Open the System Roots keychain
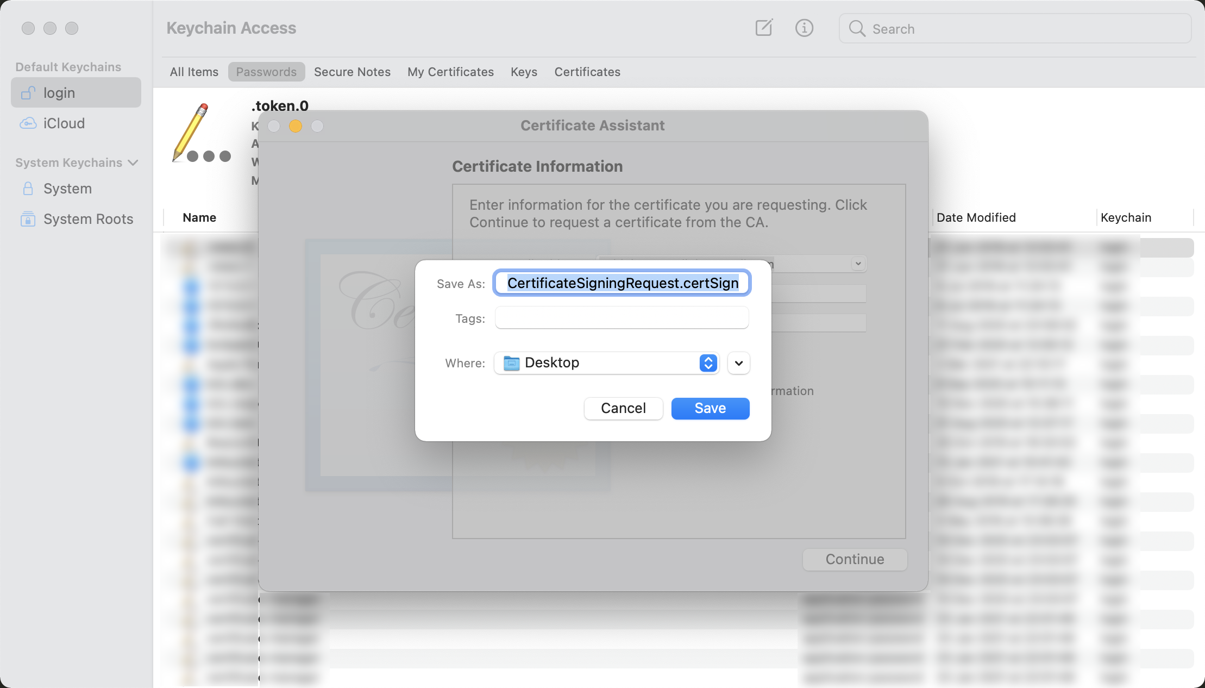 click(88, 219)
